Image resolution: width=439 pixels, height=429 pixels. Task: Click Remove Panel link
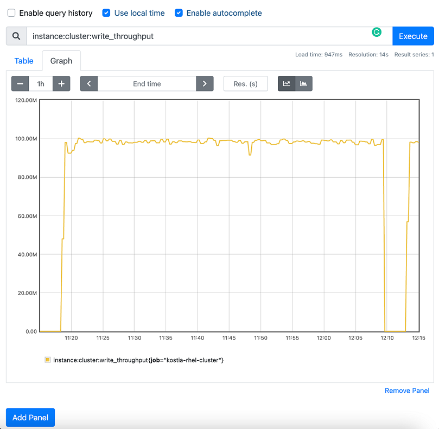[x=407, y=391]
